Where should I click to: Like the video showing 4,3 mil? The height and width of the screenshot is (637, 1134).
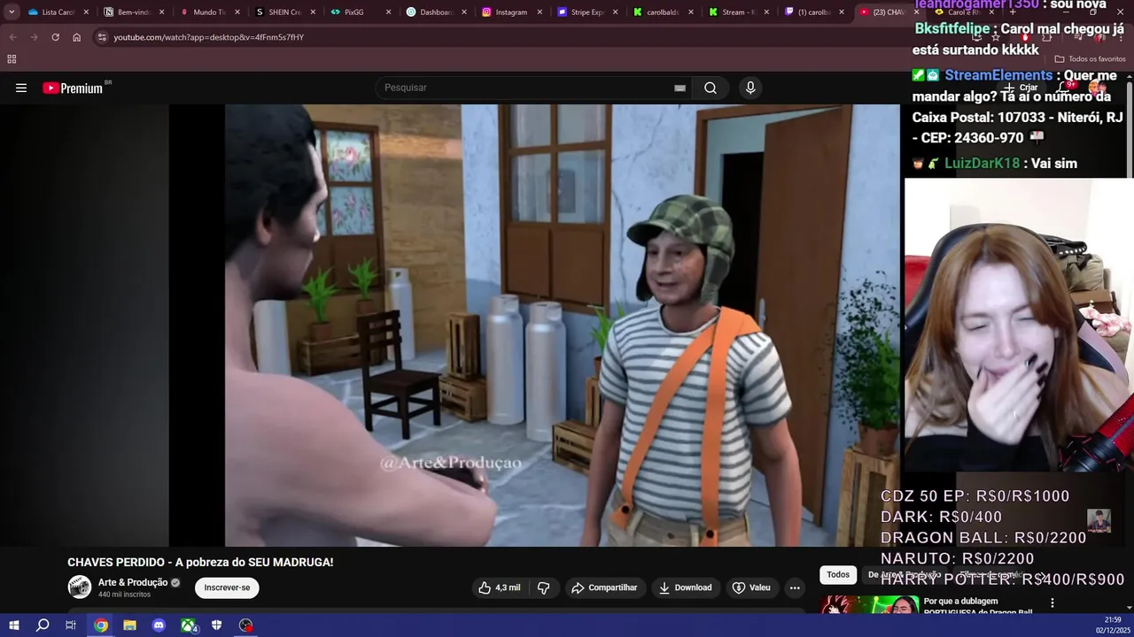(500, 587)
